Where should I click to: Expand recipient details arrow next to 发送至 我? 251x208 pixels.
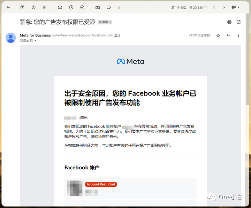coord(35,40)
